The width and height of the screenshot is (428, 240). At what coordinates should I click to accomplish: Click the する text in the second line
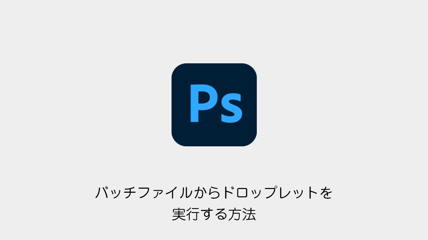[x=214, y=214]
